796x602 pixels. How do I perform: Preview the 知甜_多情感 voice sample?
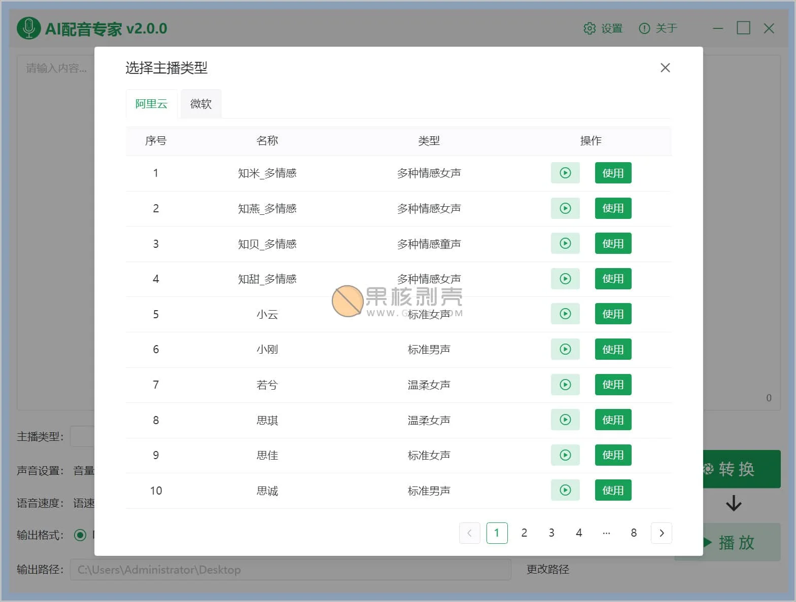pyautogui.click(x=565, y=279)
